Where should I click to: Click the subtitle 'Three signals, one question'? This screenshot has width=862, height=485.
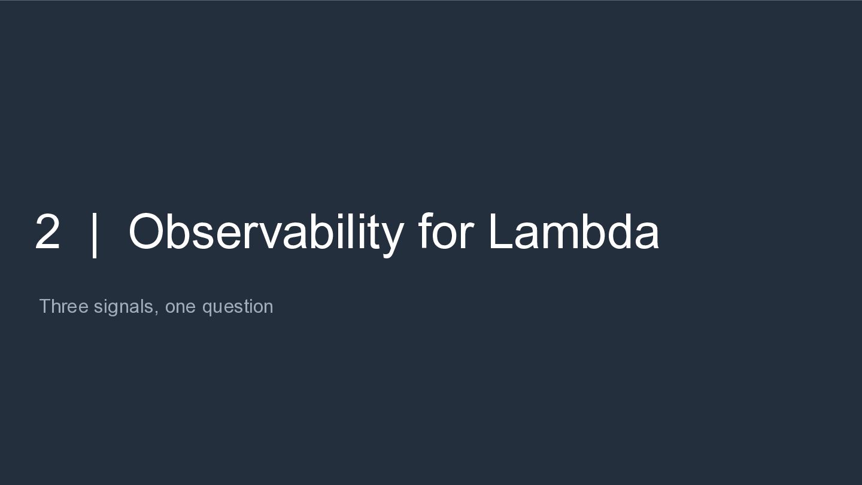[156, 307]
